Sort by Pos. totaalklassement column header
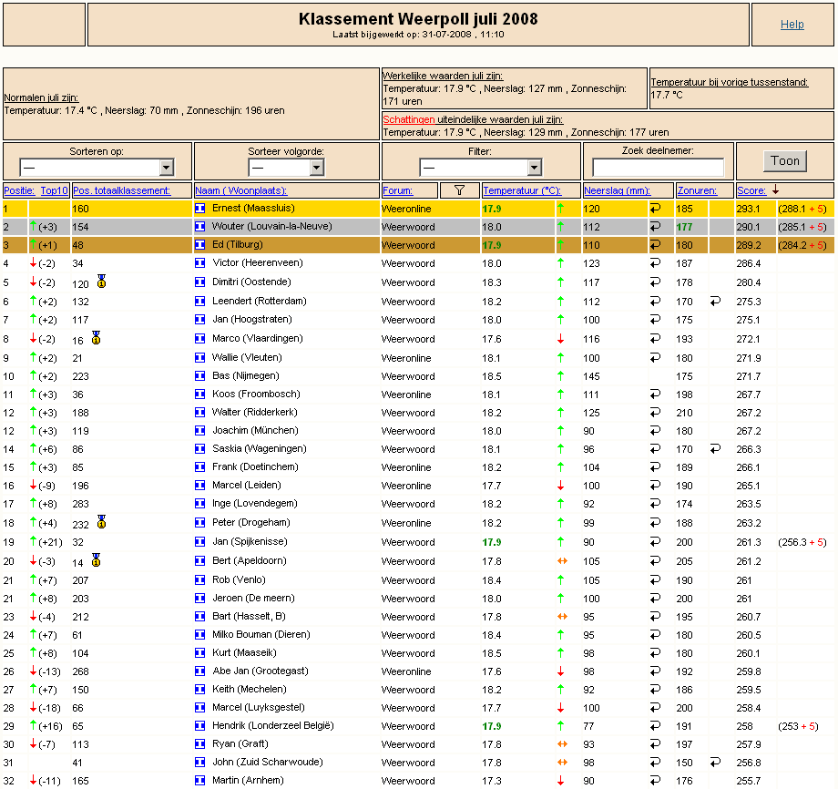 [x=122, y=190]
